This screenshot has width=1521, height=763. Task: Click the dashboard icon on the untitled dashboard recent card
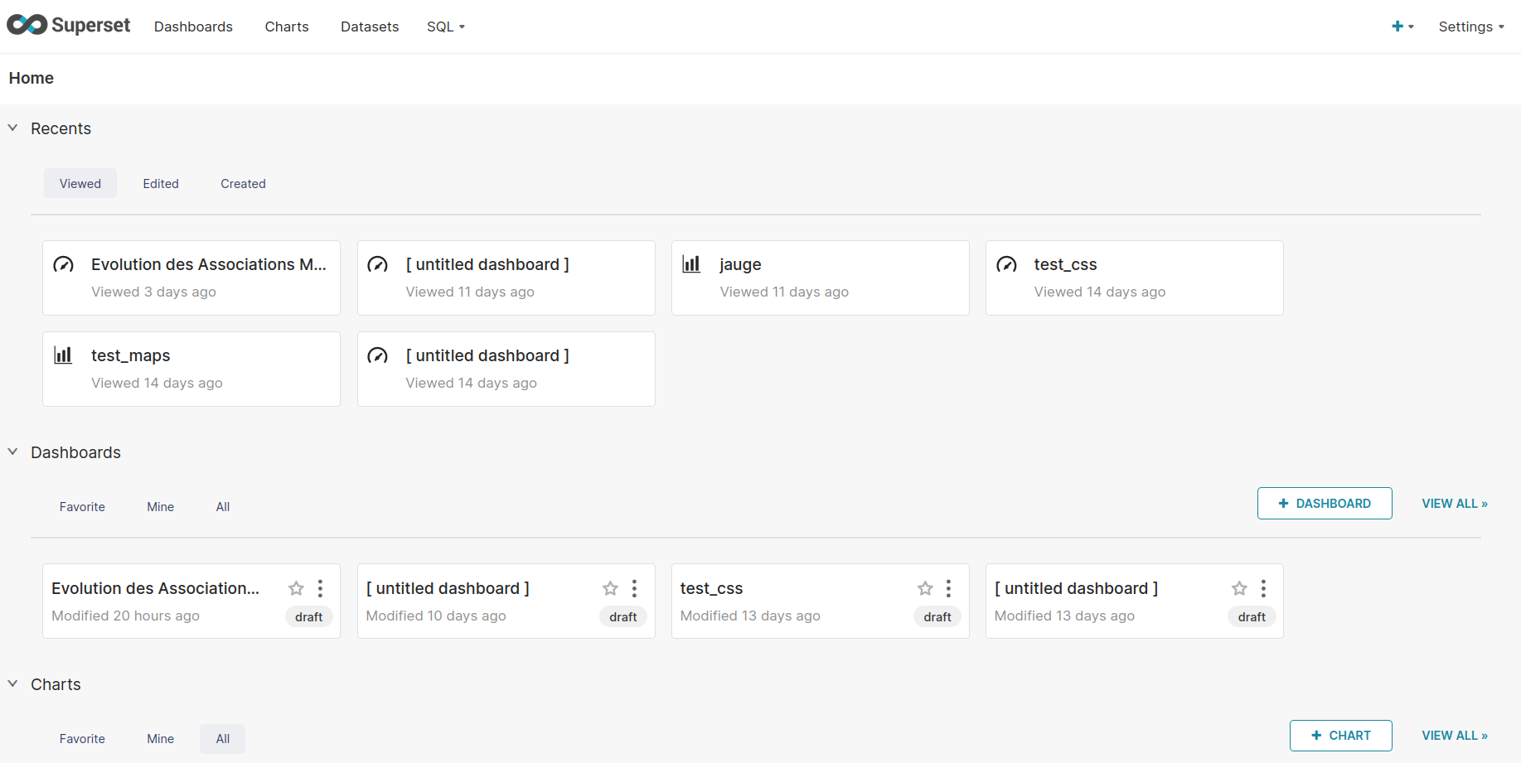coord(378,264)
